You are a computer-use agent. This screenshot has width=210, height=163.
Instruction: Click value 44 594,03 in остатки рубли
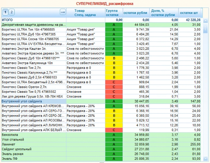tap(142, 25)
